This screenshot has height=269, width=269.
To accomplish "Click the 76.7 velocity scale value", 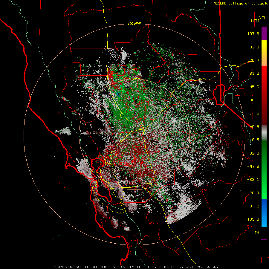I will [254, 60].
